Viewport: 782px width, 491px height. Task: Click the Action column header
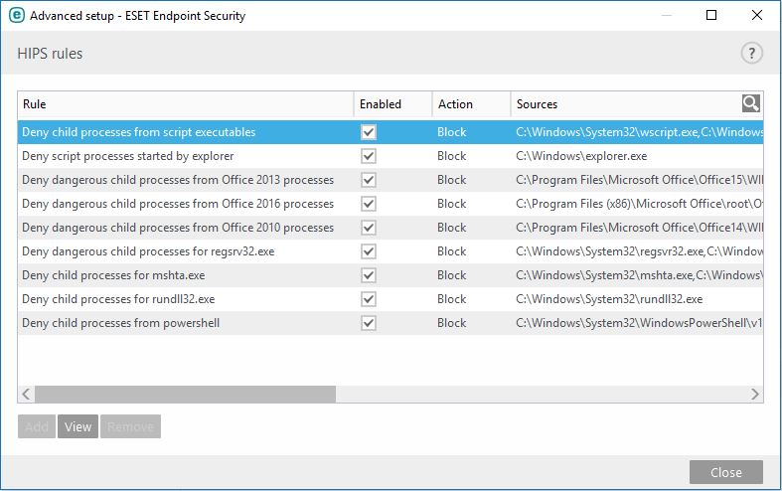coord(471,104)
